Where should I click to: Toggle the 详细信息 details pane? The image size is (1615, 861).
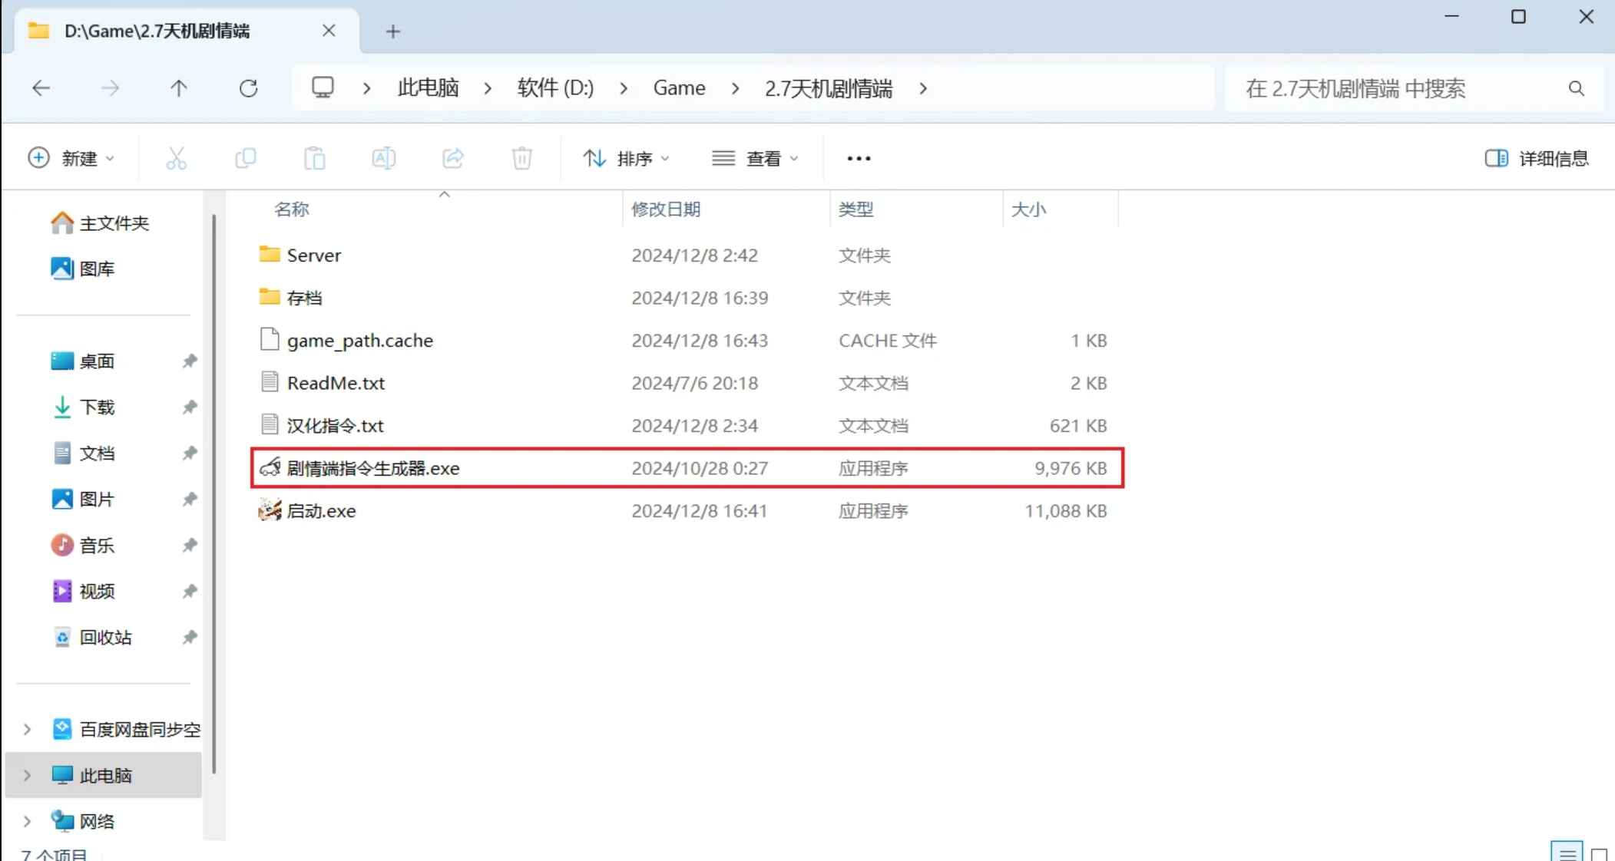click(x=1536, y=158)
